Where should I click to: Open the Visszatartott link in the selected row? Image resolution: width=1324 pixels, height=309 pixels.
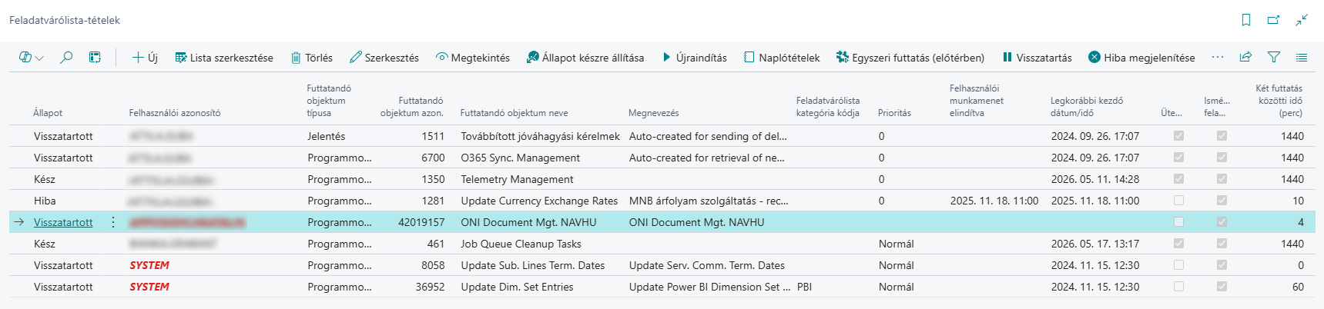point(63,222)
